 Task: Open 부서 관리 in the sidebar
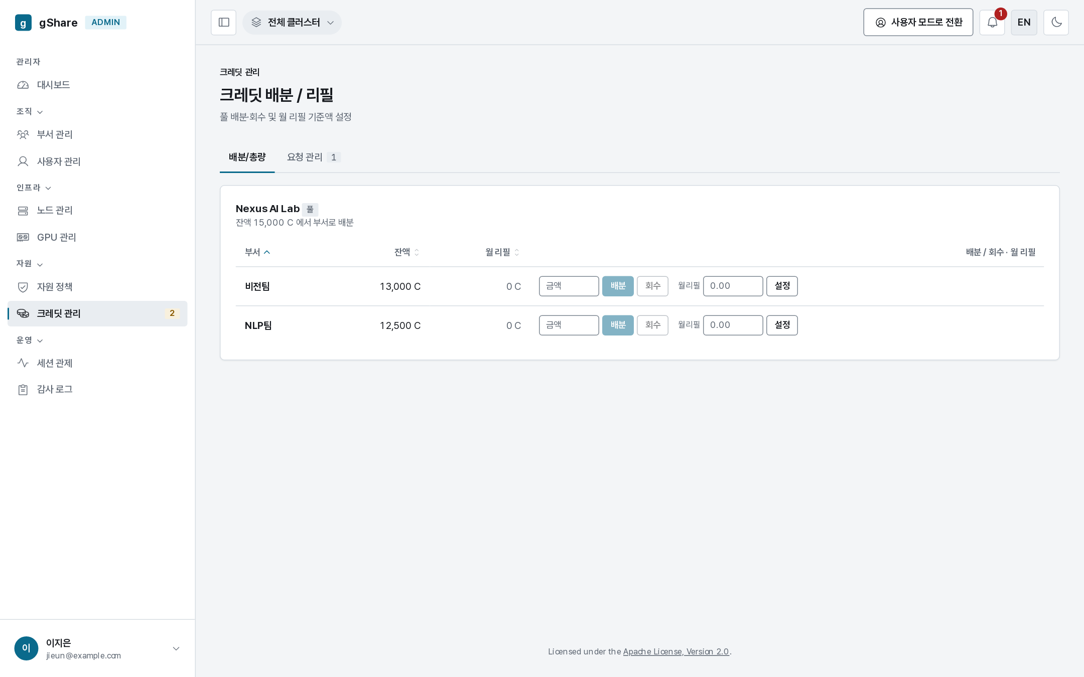pos(97,134)
